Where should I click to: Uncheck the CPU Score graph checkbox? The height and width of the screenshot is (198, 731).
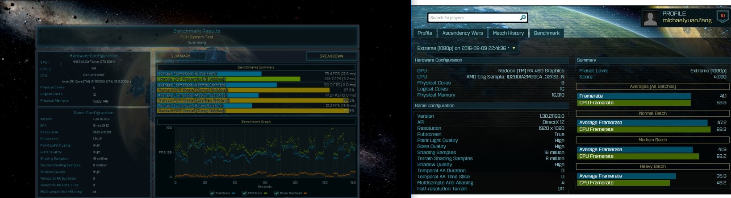click(x=244, y=194)
